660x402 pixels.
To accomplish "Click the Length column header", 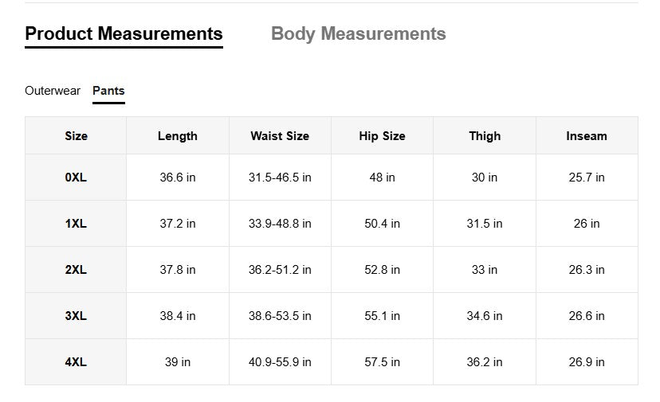I will 178,136.
